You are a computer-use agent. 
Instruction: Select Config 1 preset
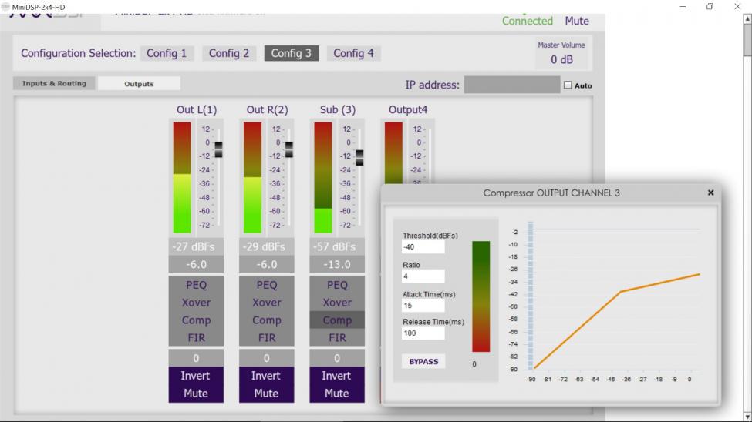tap(167, 53)
